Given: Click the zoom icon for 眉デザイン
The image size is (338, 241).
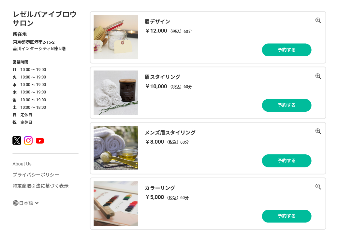Looking at the screenshot, I should click(x=318, y=21).
